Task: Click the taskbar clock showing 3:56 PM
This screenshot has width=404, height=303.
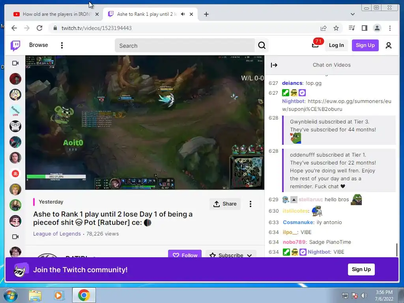Action: [384, 296]
